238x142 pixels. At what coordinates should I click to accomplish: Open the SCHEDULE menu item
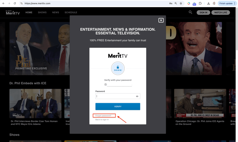click(x=71, y=12)
